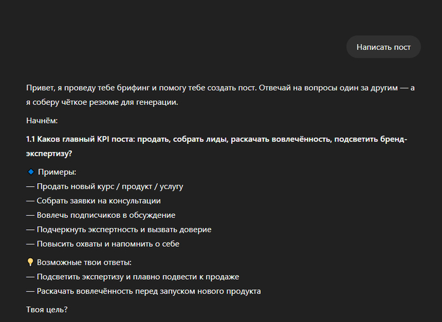Select the example "Повысить охваты и напомнить о себе"
The image size is (442, 322).
pyautogui.click(x=104, y=244)
